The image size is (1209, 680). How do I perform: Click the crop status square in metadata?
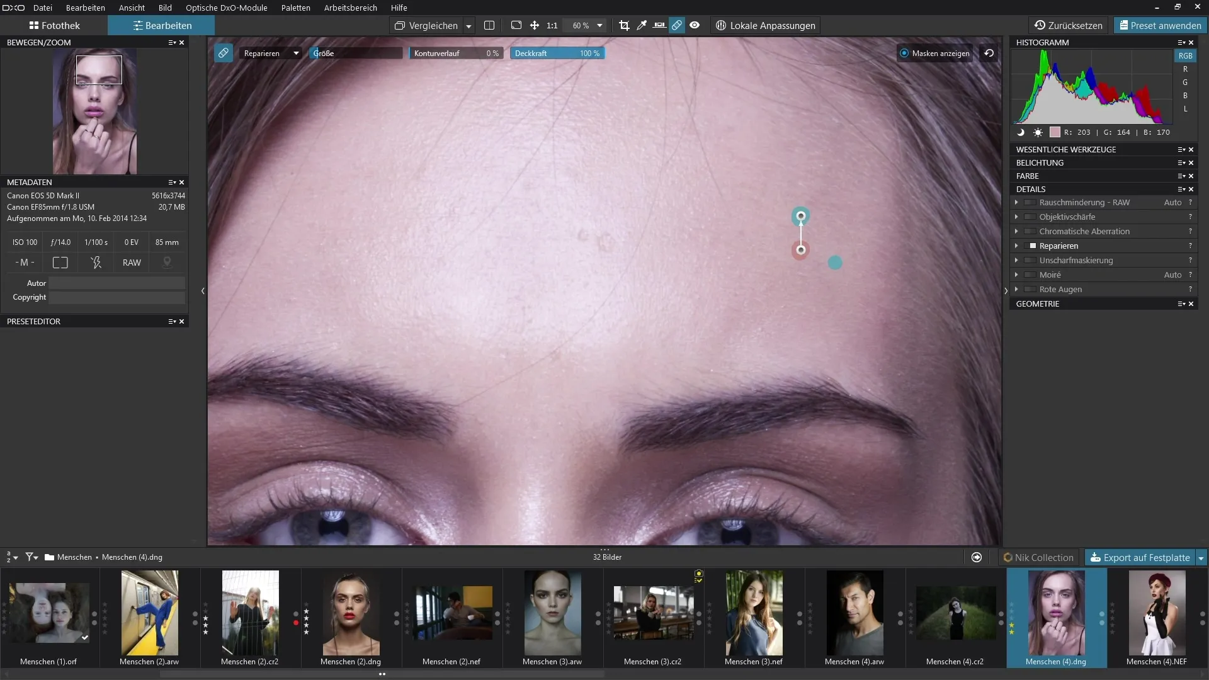coord(60,263)
